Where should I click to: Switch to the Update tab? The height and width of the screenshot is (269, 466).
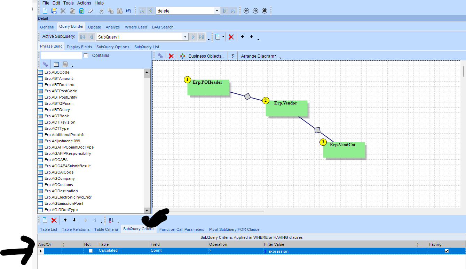[x=95, y=27]
